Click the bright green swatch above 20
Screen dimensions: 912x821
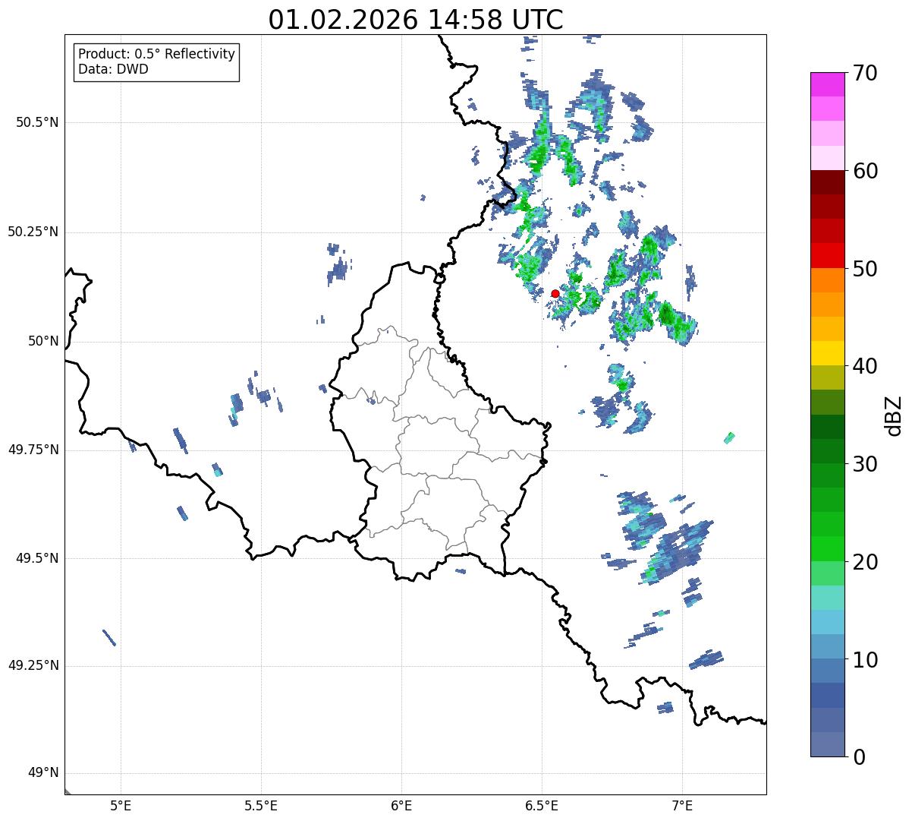(827, 549)
